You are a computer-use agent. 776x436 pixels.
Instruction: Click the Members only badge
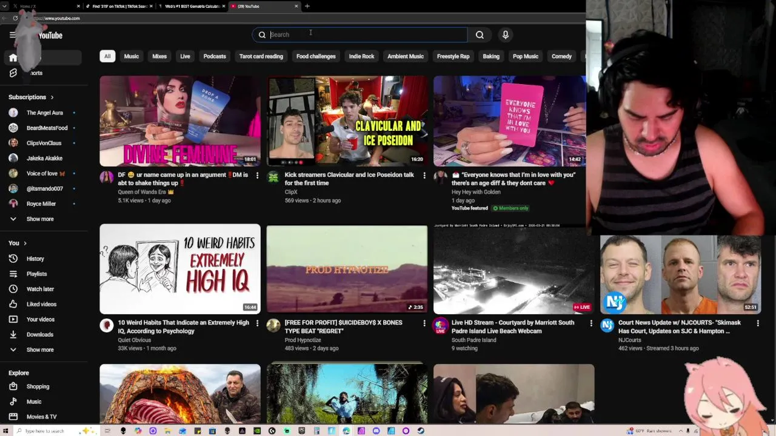510,208
